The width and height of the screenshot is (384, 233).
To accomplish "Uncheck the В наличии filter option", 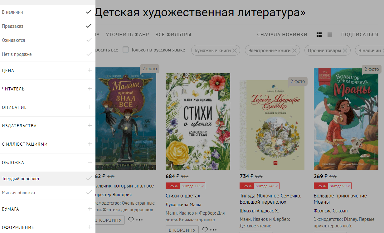I will 48,12.
